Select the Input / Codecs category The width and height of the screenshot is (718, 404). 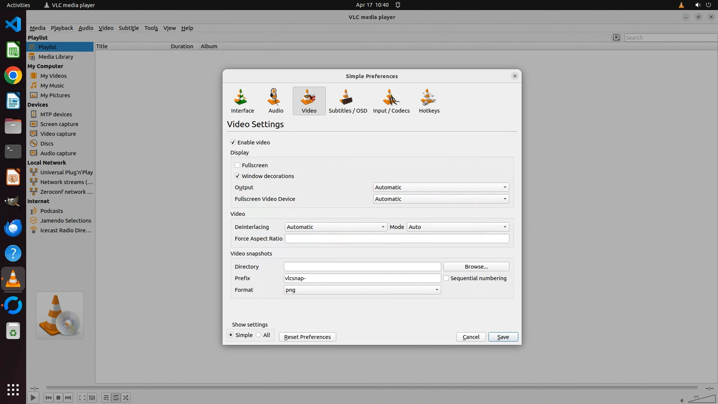(x=391, y=101)
